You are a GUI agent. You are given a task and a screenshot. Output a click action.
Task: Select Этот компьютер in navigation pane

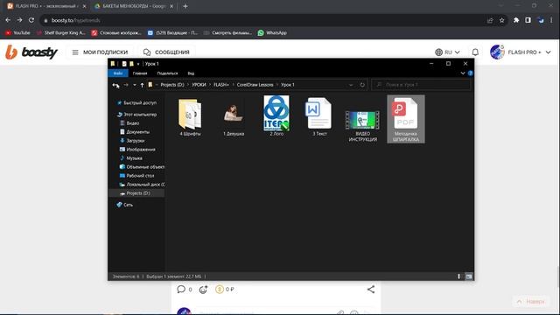(140, 115)
